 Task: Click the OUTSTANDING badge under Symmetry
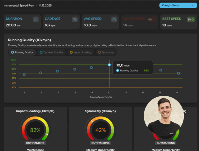[x=100, y=143]
